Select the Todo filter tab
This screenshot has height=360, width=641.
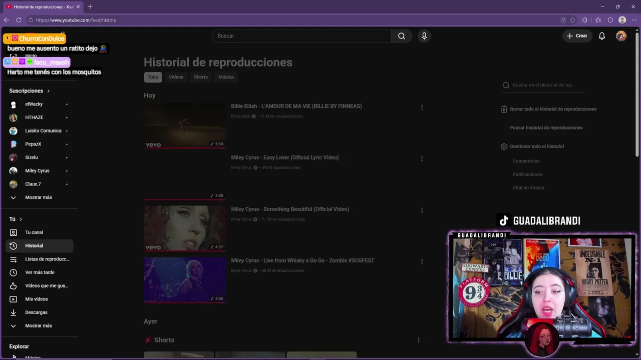153,77
